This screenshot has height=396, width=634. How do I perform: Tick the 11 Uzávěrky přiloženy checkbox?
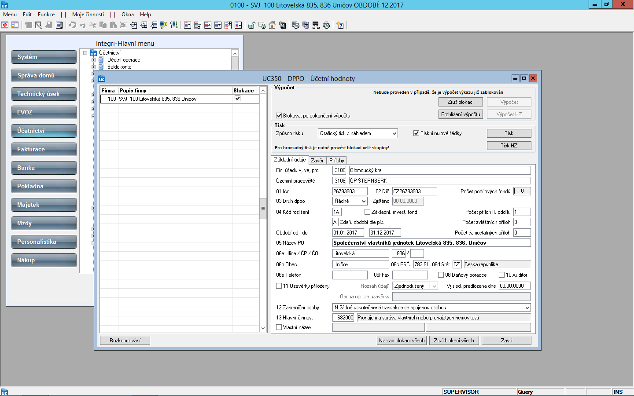point(279,286)
